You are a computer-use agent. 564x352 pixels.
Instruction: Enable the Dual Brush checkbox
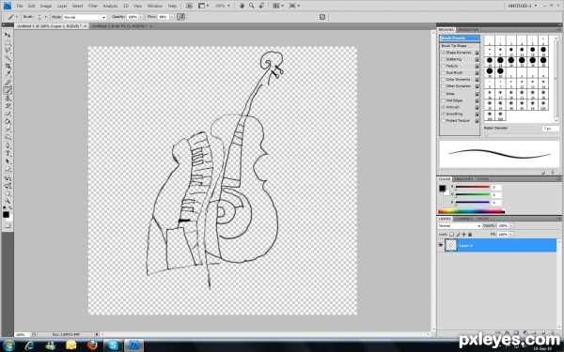click(443, 73)
